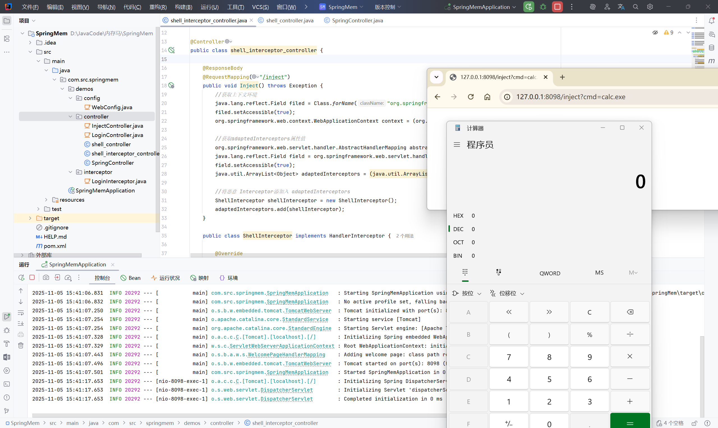The height and width of the screenshot is (428, 718).
Task: Toggle the eye-crossed inspection highlighting icon
Action: click(655, 32)
